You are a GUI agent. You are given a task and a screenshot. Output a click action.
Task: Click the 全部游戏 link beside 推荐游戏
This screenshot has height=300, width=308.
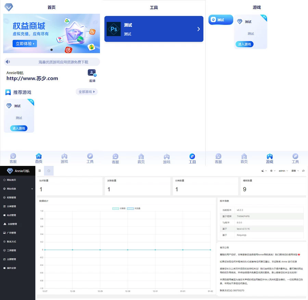pyautogui.click(x=86, y=92)
